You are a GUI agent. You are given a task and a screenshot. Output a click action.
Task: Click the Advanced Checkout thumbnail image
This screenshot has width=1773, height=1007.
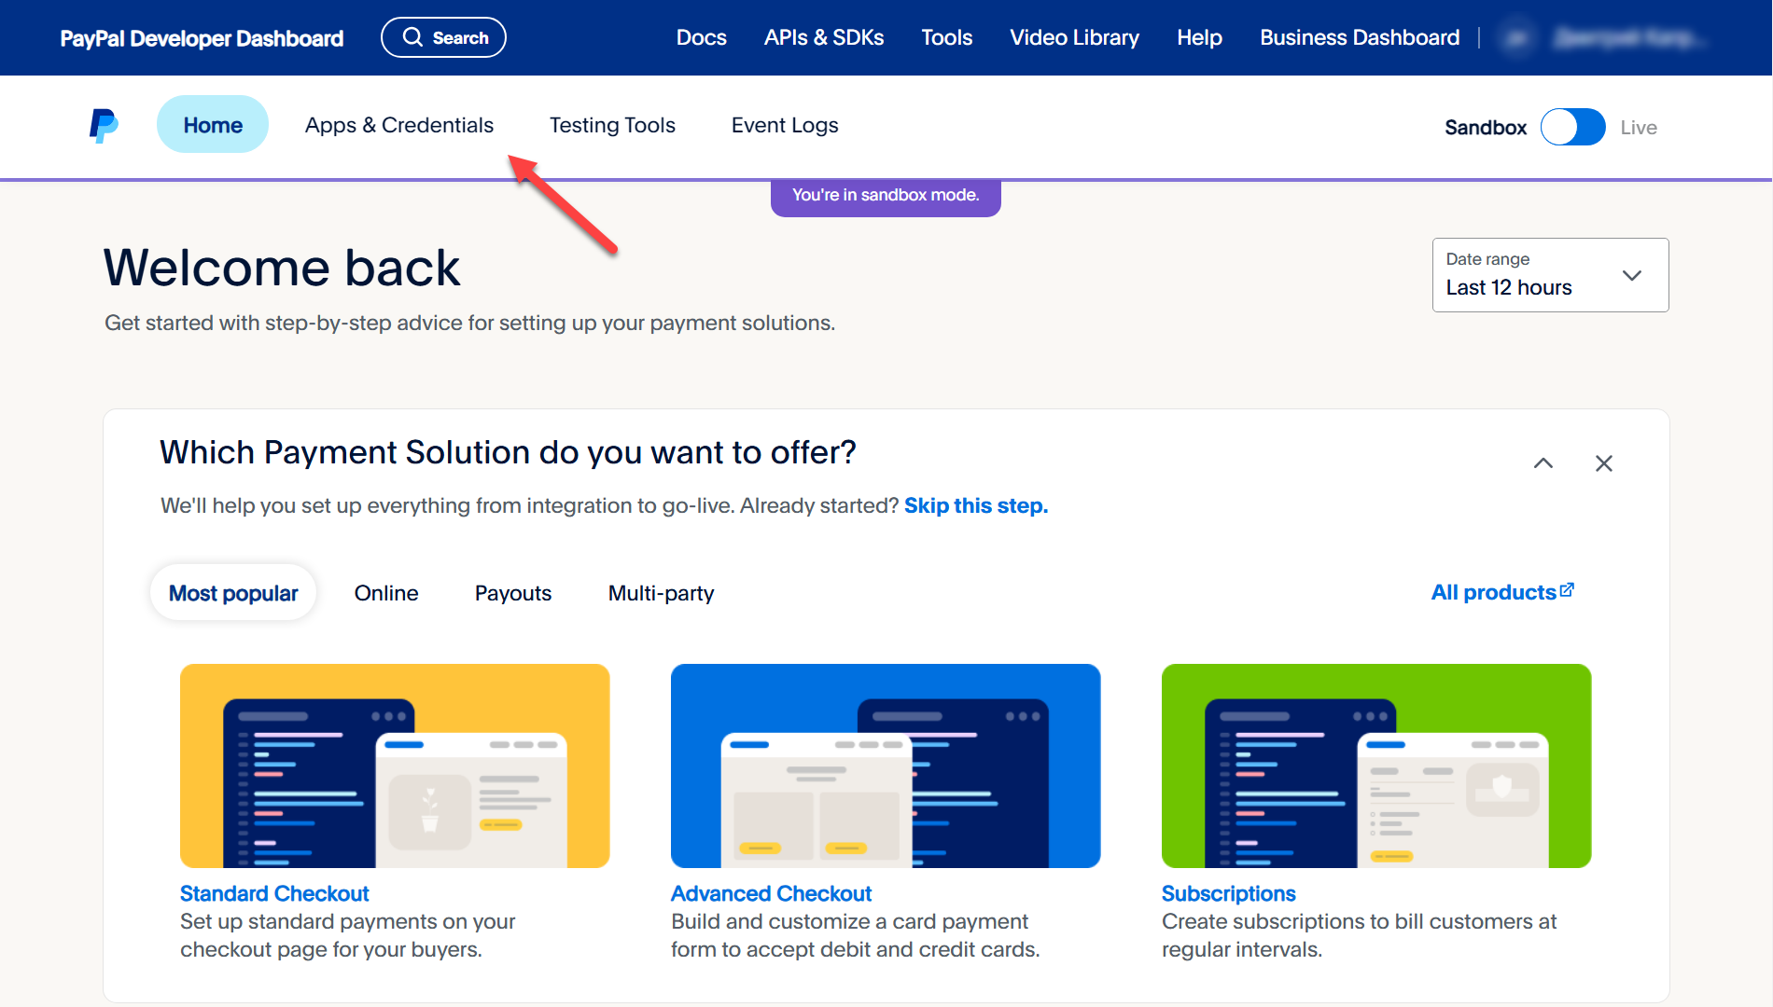886,766
